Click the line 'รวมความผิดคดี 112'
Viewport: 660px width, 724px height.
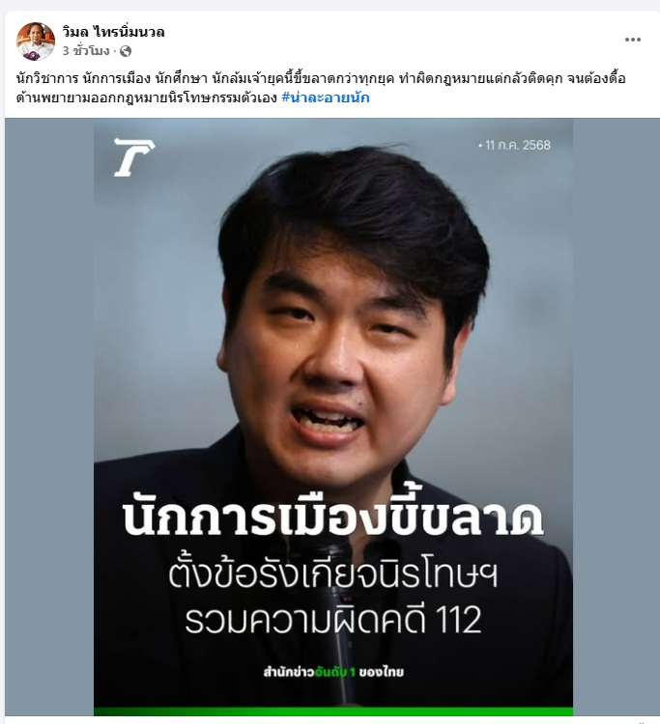click(x=332, y=620)
